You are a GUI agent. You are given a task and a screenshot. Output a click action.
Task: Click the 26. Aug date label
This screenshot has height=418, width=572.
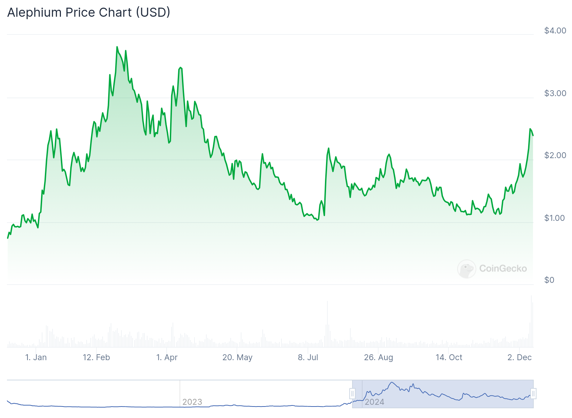(x=379, y=357)
